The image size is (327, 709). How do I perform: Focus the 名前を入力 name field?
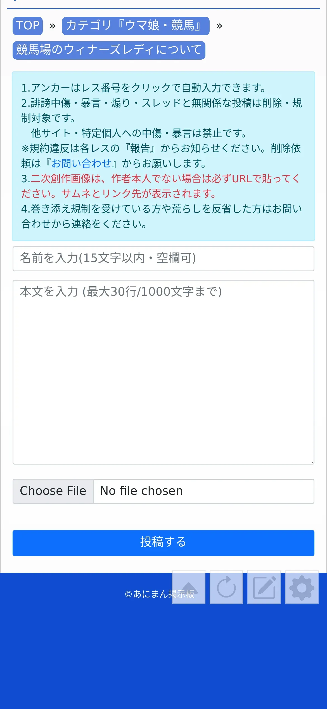(x=163, y=259)
